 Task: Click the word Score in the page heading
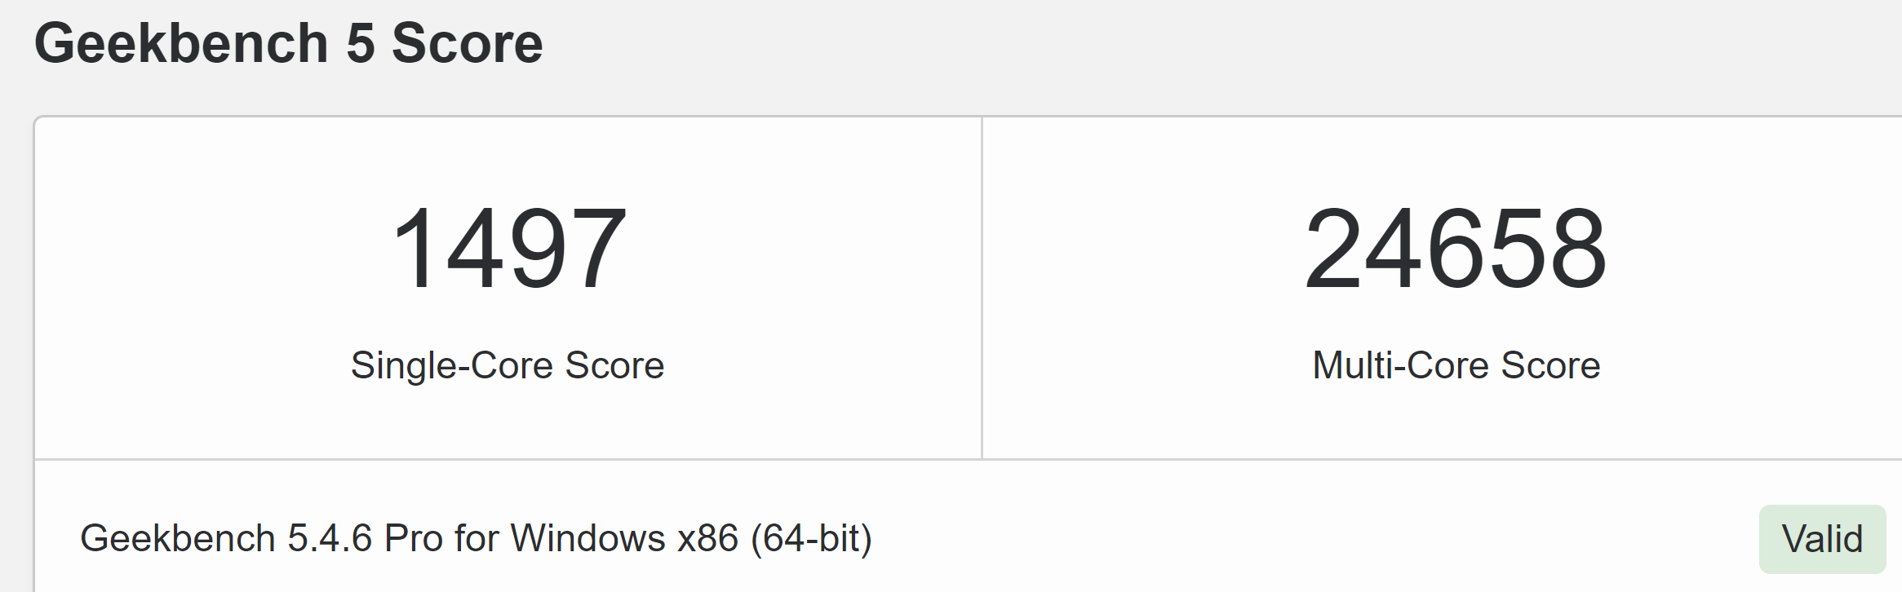coord(467,43)
